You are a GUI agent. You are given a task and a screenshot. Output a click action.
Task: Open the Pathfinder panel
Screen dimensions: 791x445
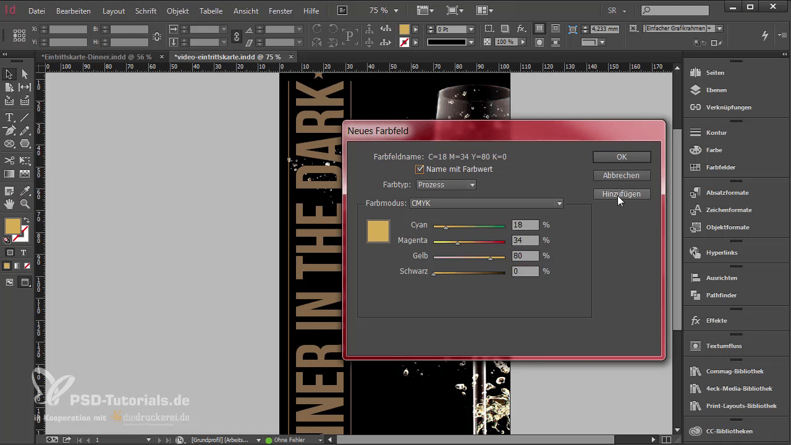(x=721, y=295)
